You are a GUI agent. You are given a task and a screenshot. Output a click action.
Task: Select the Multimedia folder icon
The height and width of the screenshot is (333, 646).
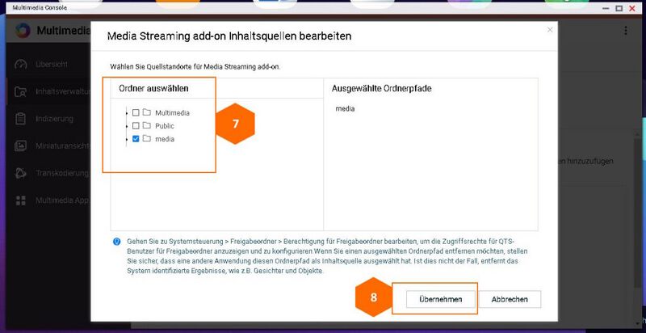pos(147,112)
